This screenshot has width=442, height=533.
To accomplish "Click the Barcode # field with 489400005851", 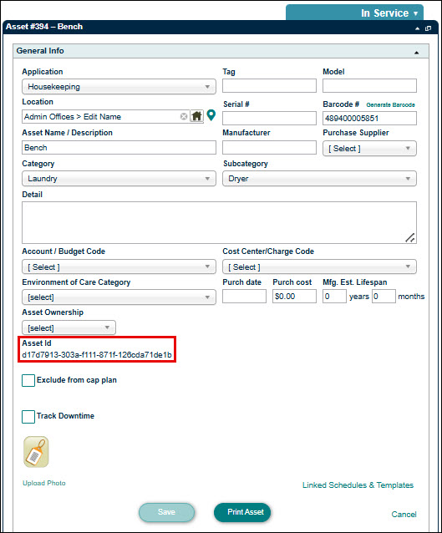I will pyautogui.click(x=369, y=119).
